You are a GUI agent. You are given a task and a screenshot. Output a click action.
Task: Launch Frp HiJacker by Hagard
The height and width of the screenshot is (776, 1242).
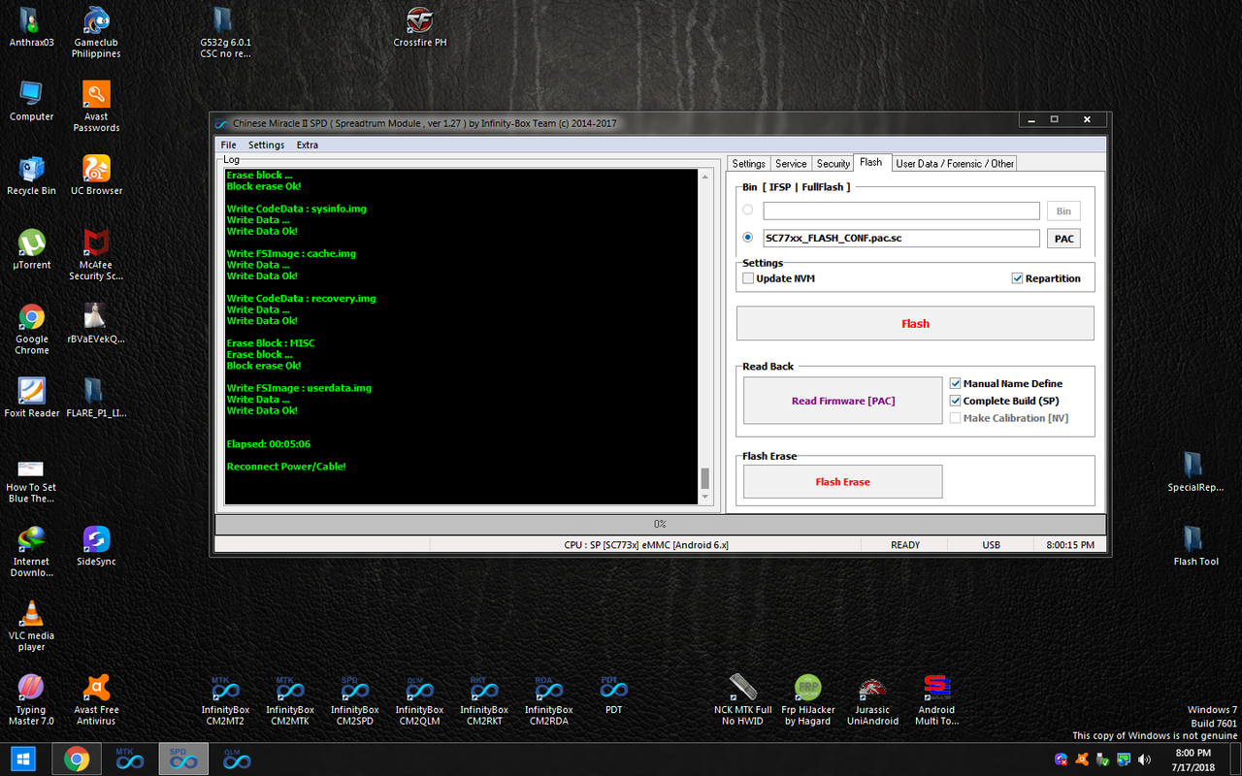coord(807,699)
